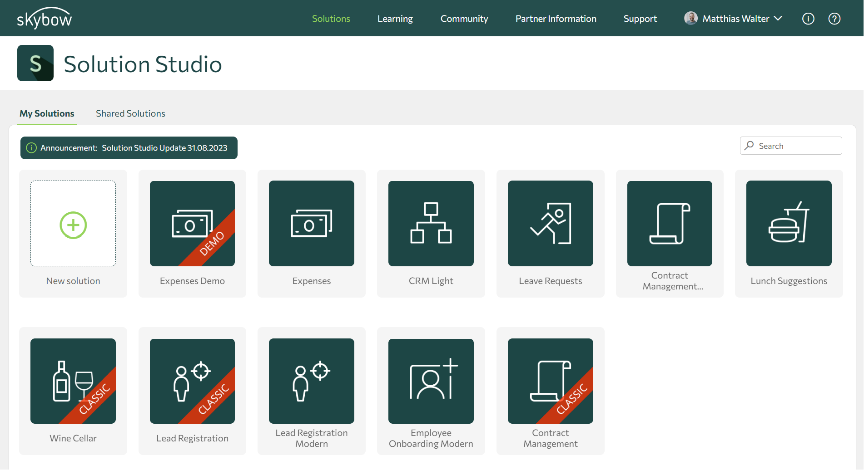Stay on the My Solutions tab

pyautogui.click(x=47, y=113)
